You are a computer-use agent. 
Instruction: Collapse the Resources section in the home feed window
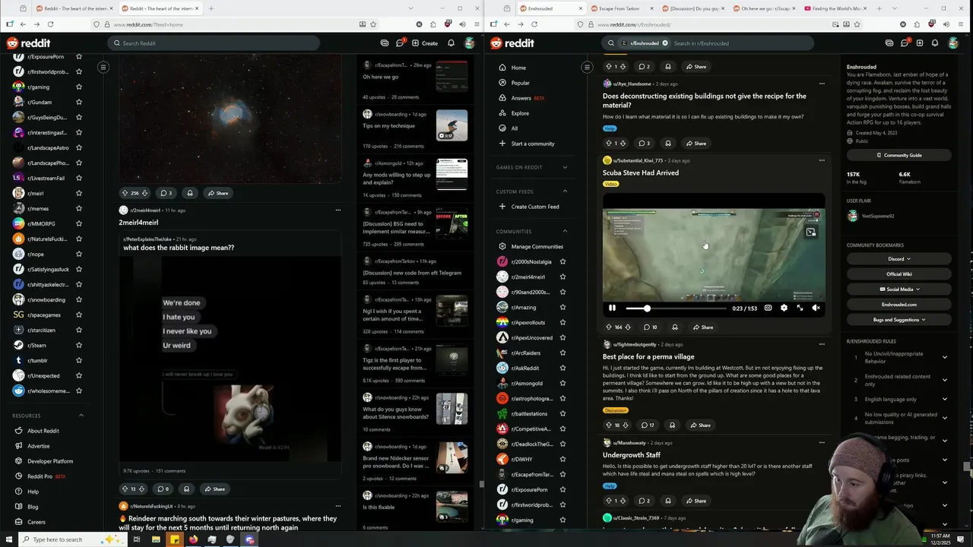point(81,416)
